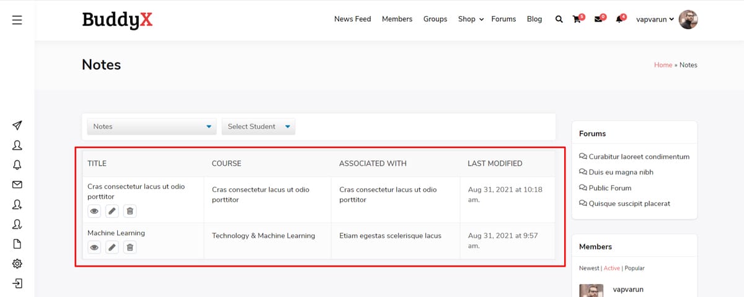Open the Select Student dropdown

pyautogui.click(x=259, y=126)
